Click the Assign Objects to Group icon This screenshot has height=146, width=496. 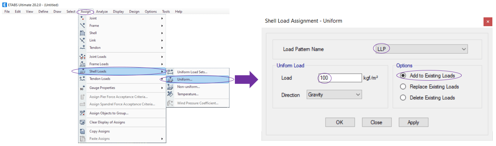[82, 113]
